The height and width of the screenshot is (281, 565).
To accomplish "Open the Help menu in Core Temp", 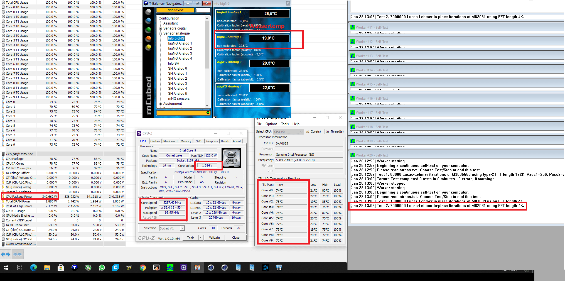I will coord(296,124).
